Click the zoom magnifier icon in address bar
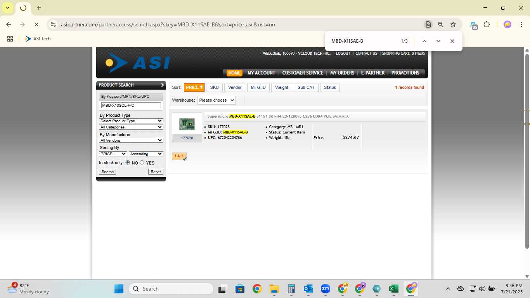 coord(440,24)
